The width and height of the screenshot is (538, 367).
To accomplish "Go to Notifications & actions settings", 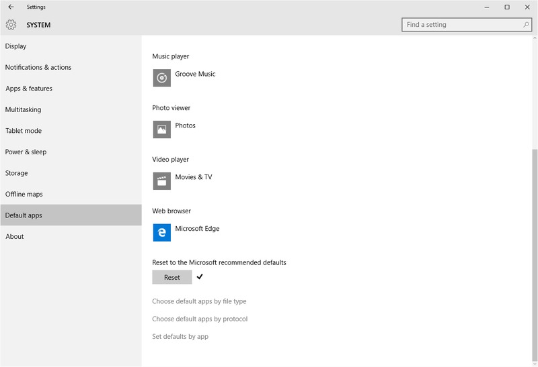I will point(38,67).
